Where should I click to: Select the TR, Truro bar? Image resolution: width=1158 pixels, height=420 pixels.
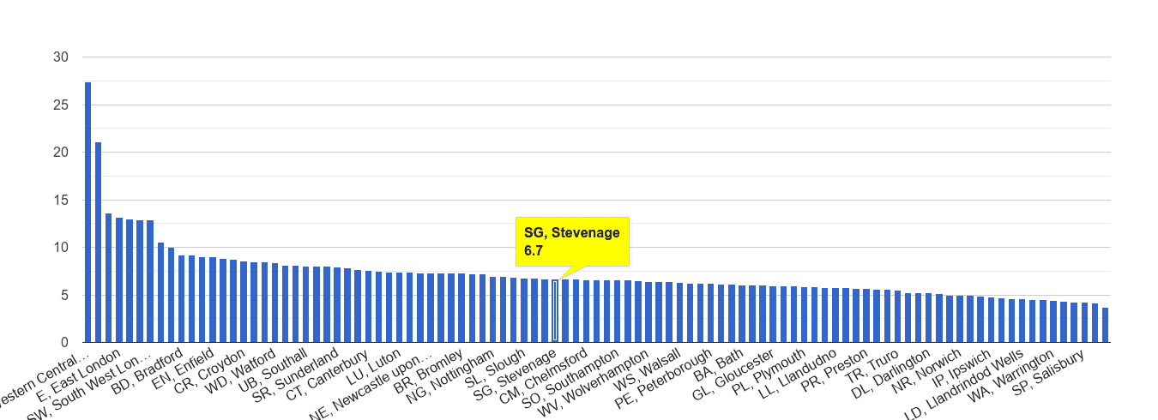897,317
